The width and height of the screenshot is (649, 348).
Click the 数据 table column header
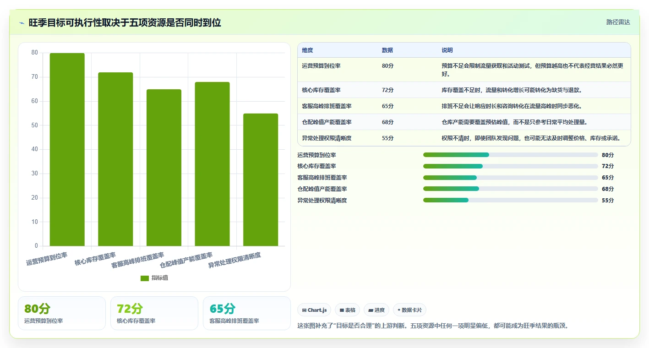tap(387, 50)
